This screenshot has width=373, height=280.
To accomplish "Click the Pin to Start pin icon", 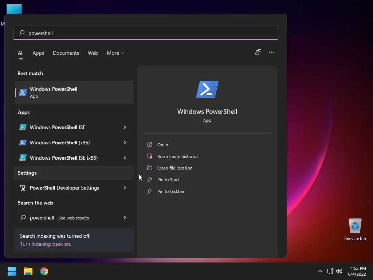I will [150, 179].
